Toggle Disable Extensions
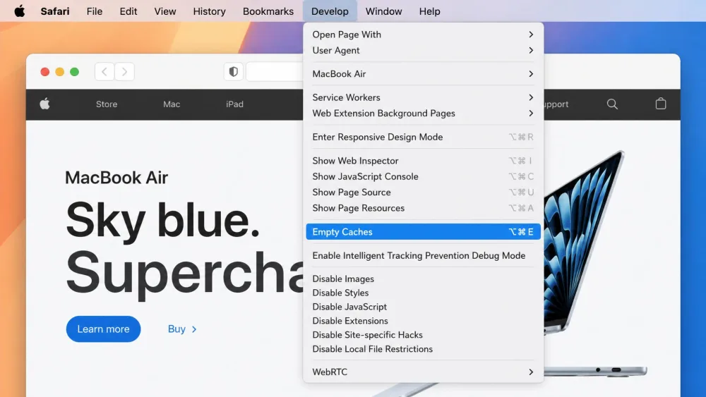 tap(423, 321)
